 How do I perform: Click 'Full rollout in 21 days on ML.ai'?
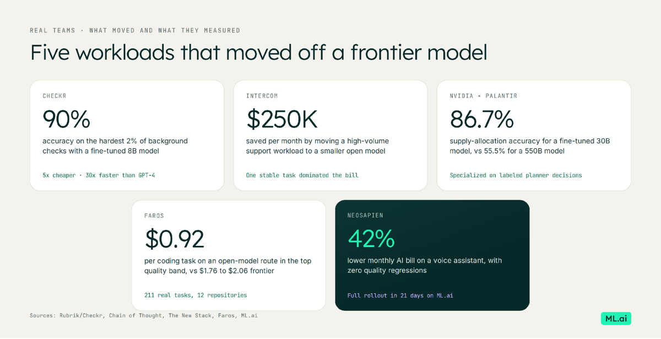click(400, 295)
